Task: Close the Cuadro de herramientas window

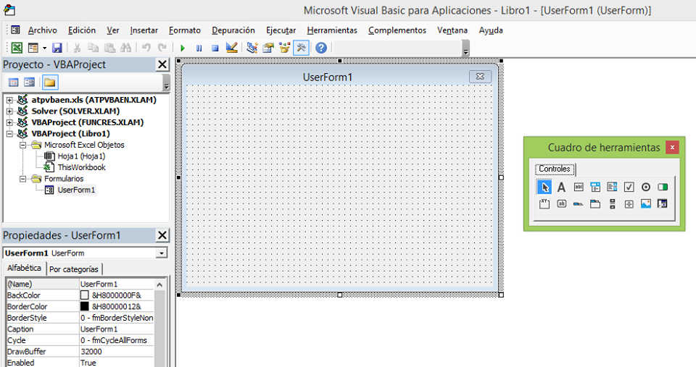Action: click(x=672, y=148)
